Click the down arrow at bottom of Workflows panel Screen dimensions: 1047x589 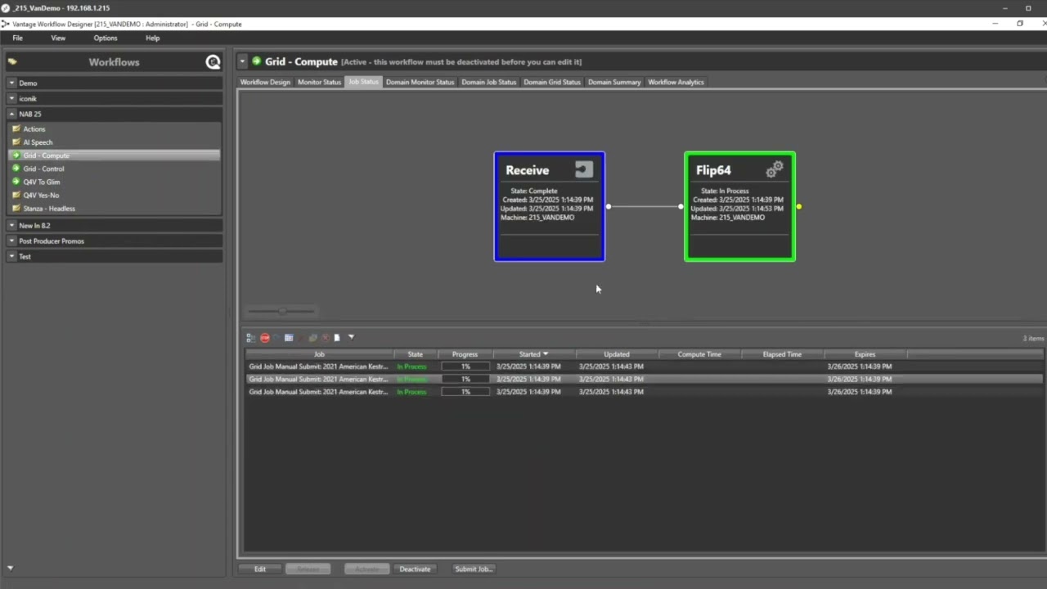pyautogui.click(x=10, y=568)
